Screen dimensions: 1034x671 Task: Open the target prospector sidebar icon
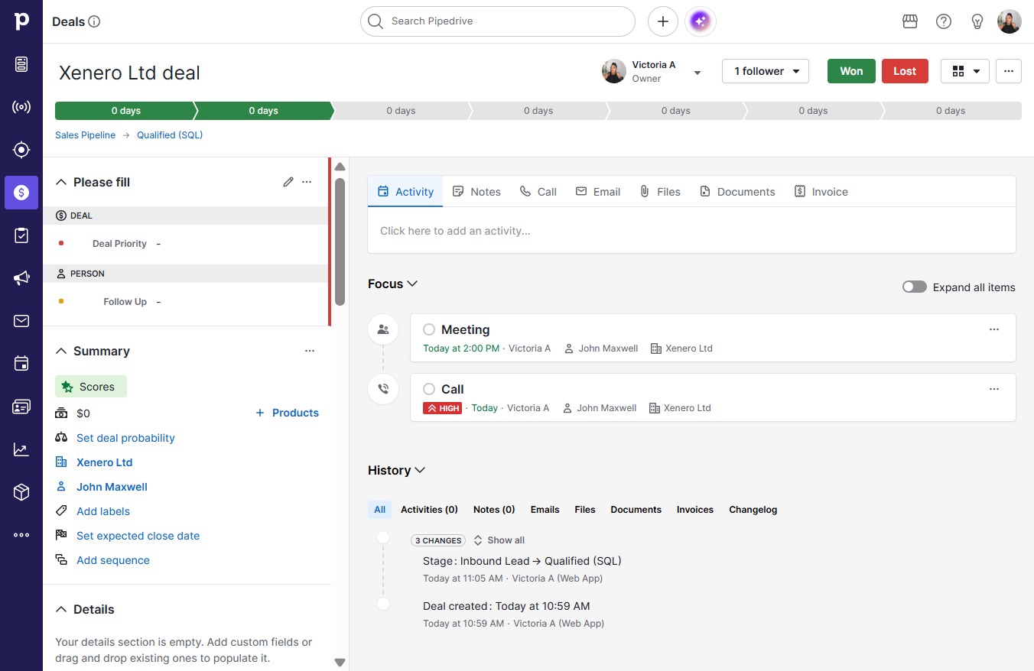tap(21, 150)
